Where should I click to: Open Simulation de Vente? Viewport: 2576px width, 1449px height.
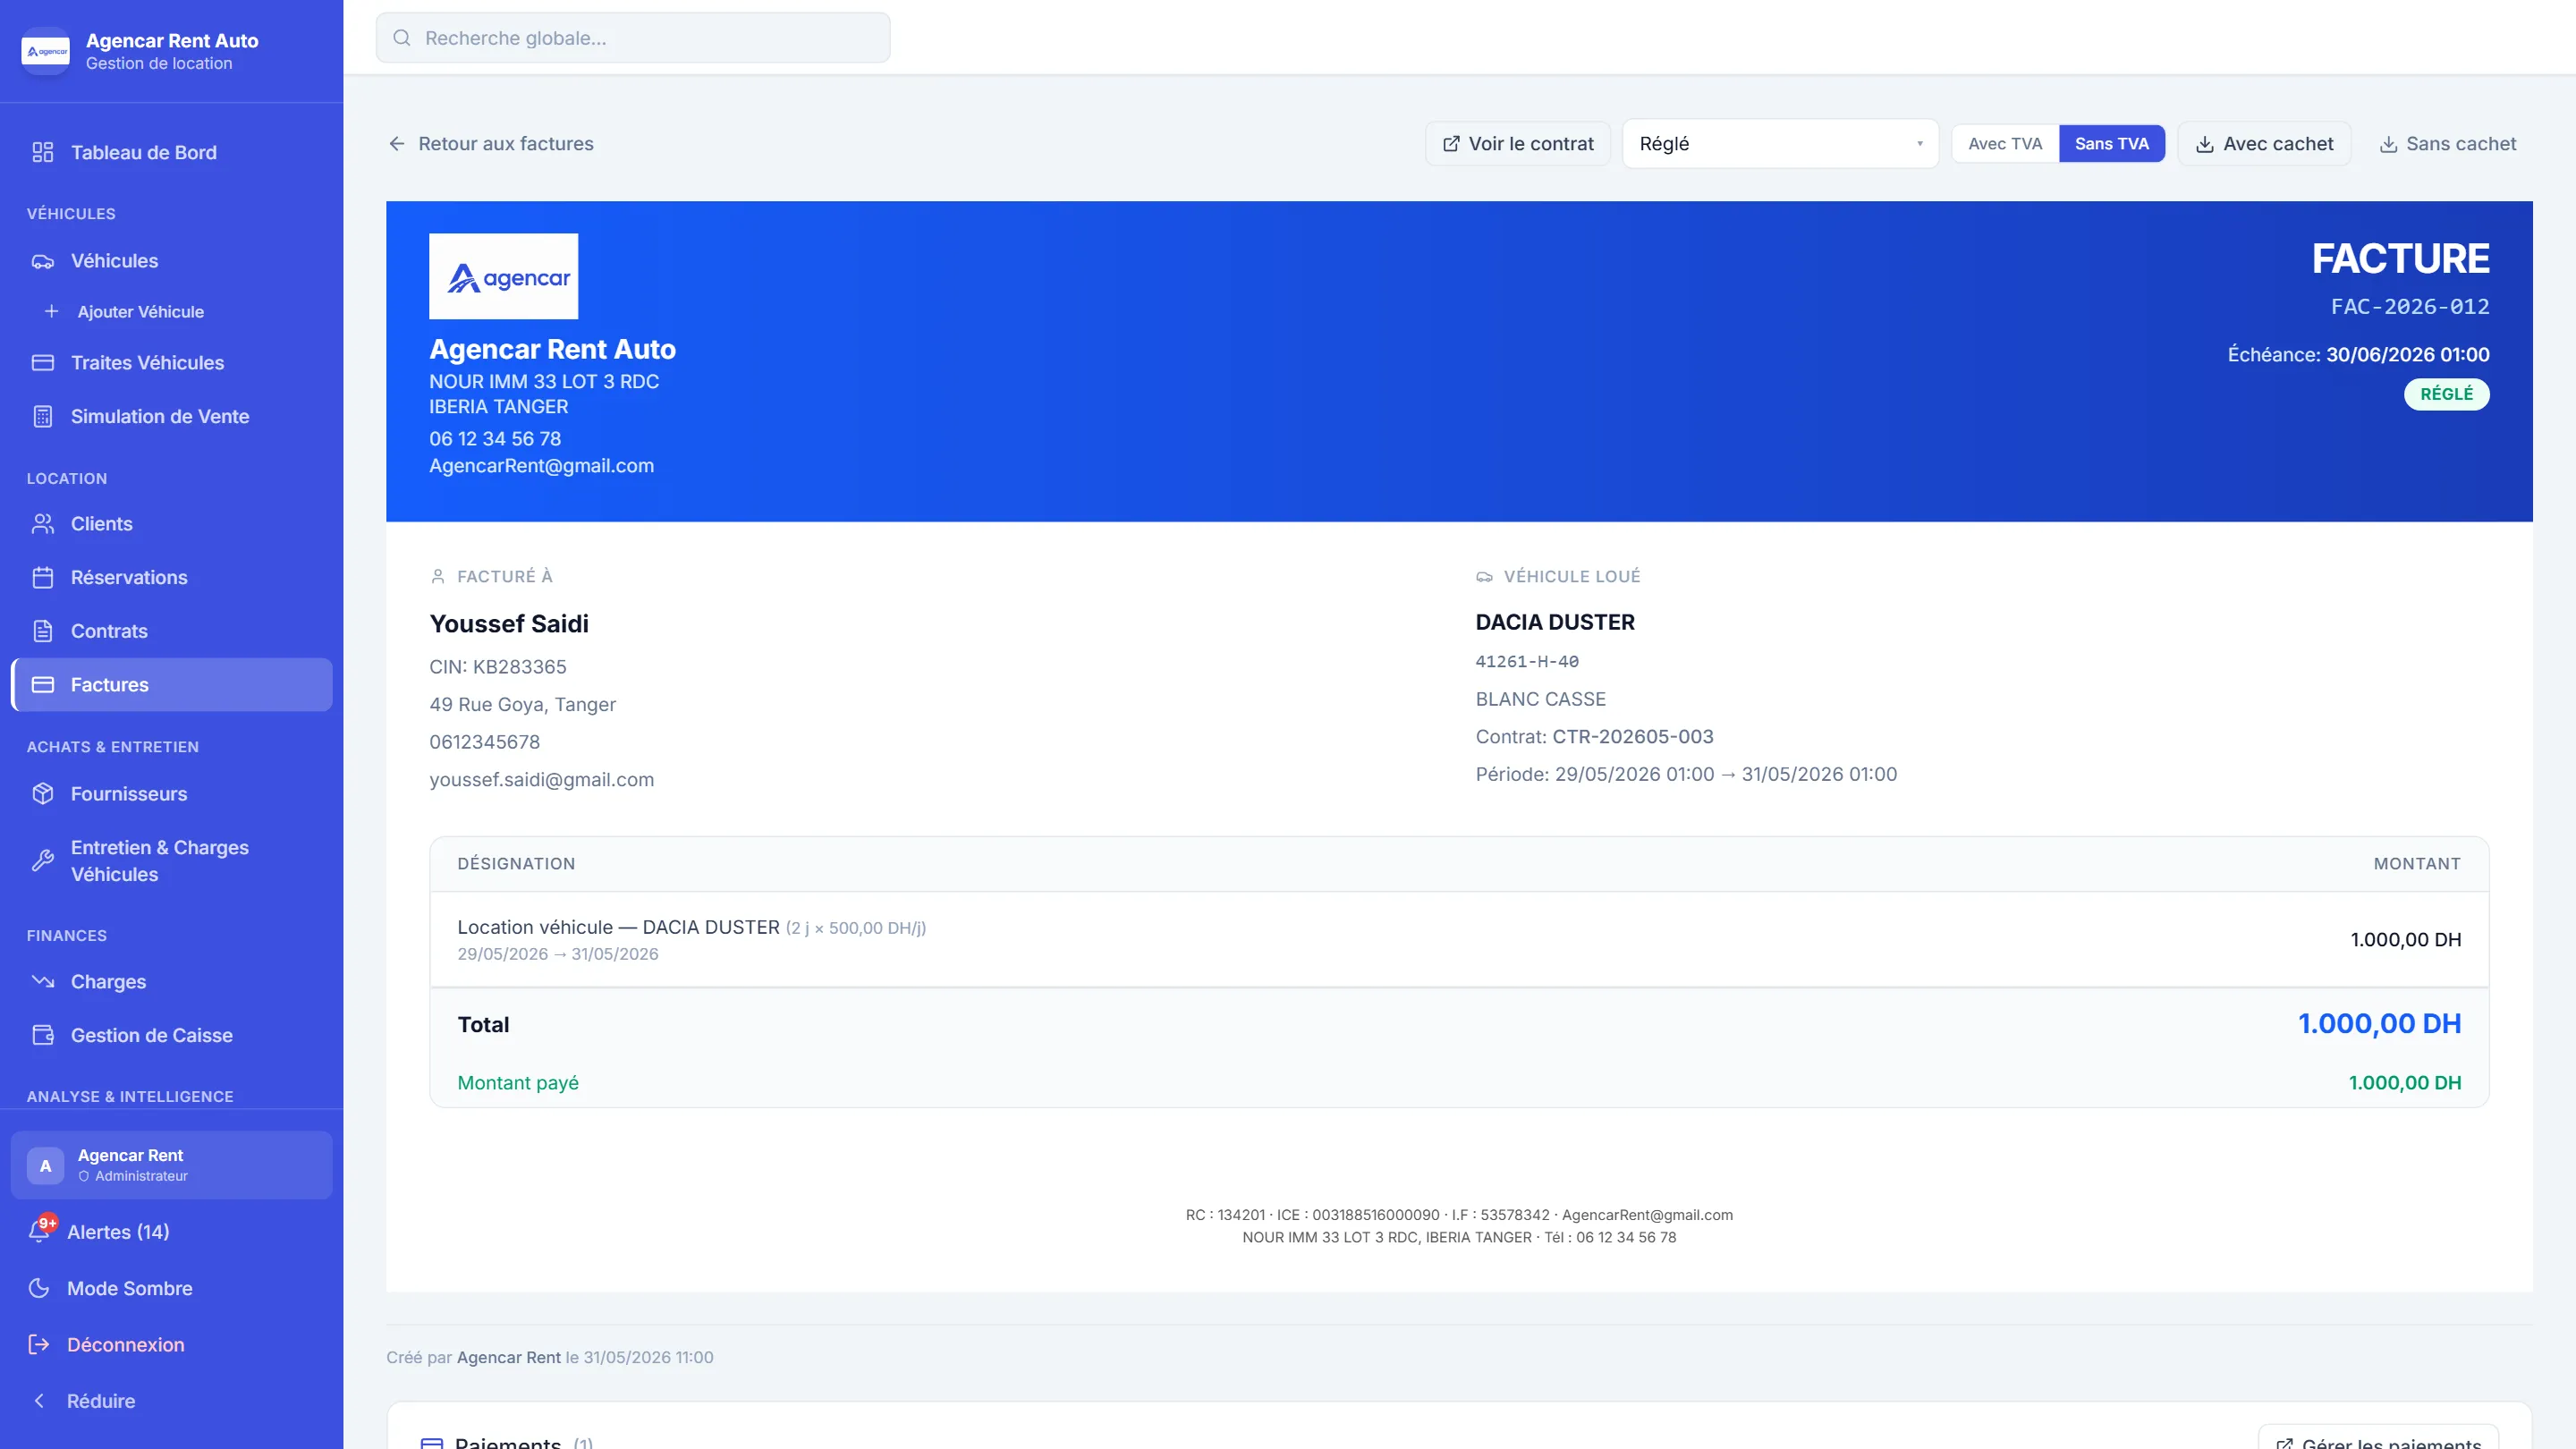pyautogui.click(x=171, y=417)
